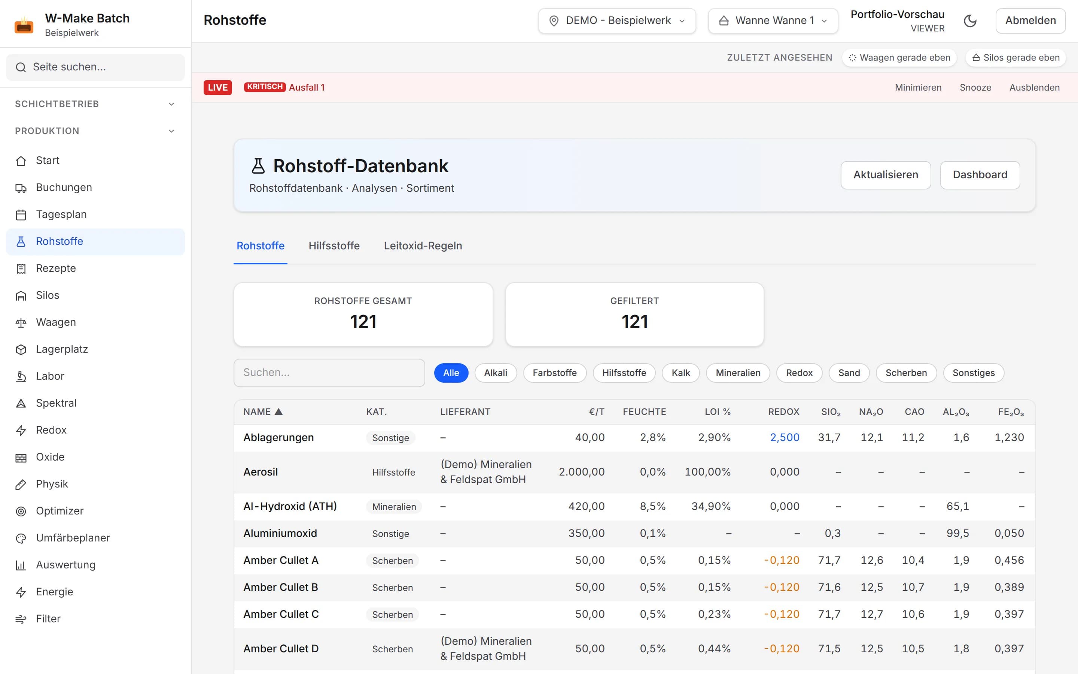This screenshot has width=1078, height=674.
Task: Open Tagesplan via its calendar icon
Action: click(21, 215)
